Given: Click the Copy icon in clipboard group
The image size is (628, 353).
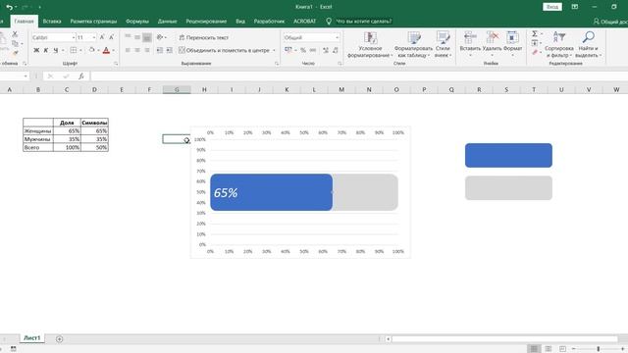Looking at the screenshot, I should coord(16,43).
